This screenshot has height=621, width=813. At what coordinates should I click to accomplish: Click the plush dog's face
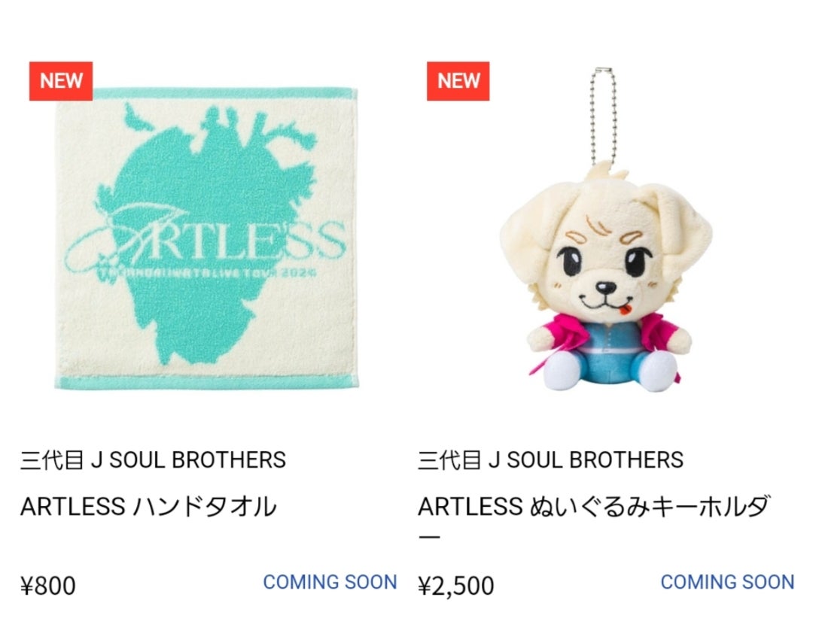pyautogui.click(x=605, y=259)
